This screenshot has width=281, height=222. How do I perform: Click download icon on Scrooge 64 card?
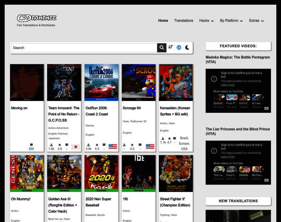(124, 145)
